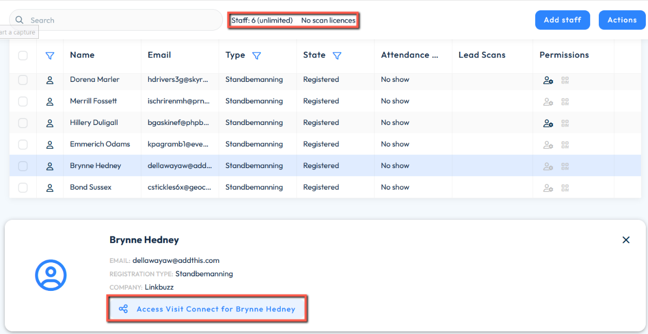This screenshot has height=334, width=648.
Task: Open QR scan permission for Brynne Hedney
Action: [x=565, y=166]
